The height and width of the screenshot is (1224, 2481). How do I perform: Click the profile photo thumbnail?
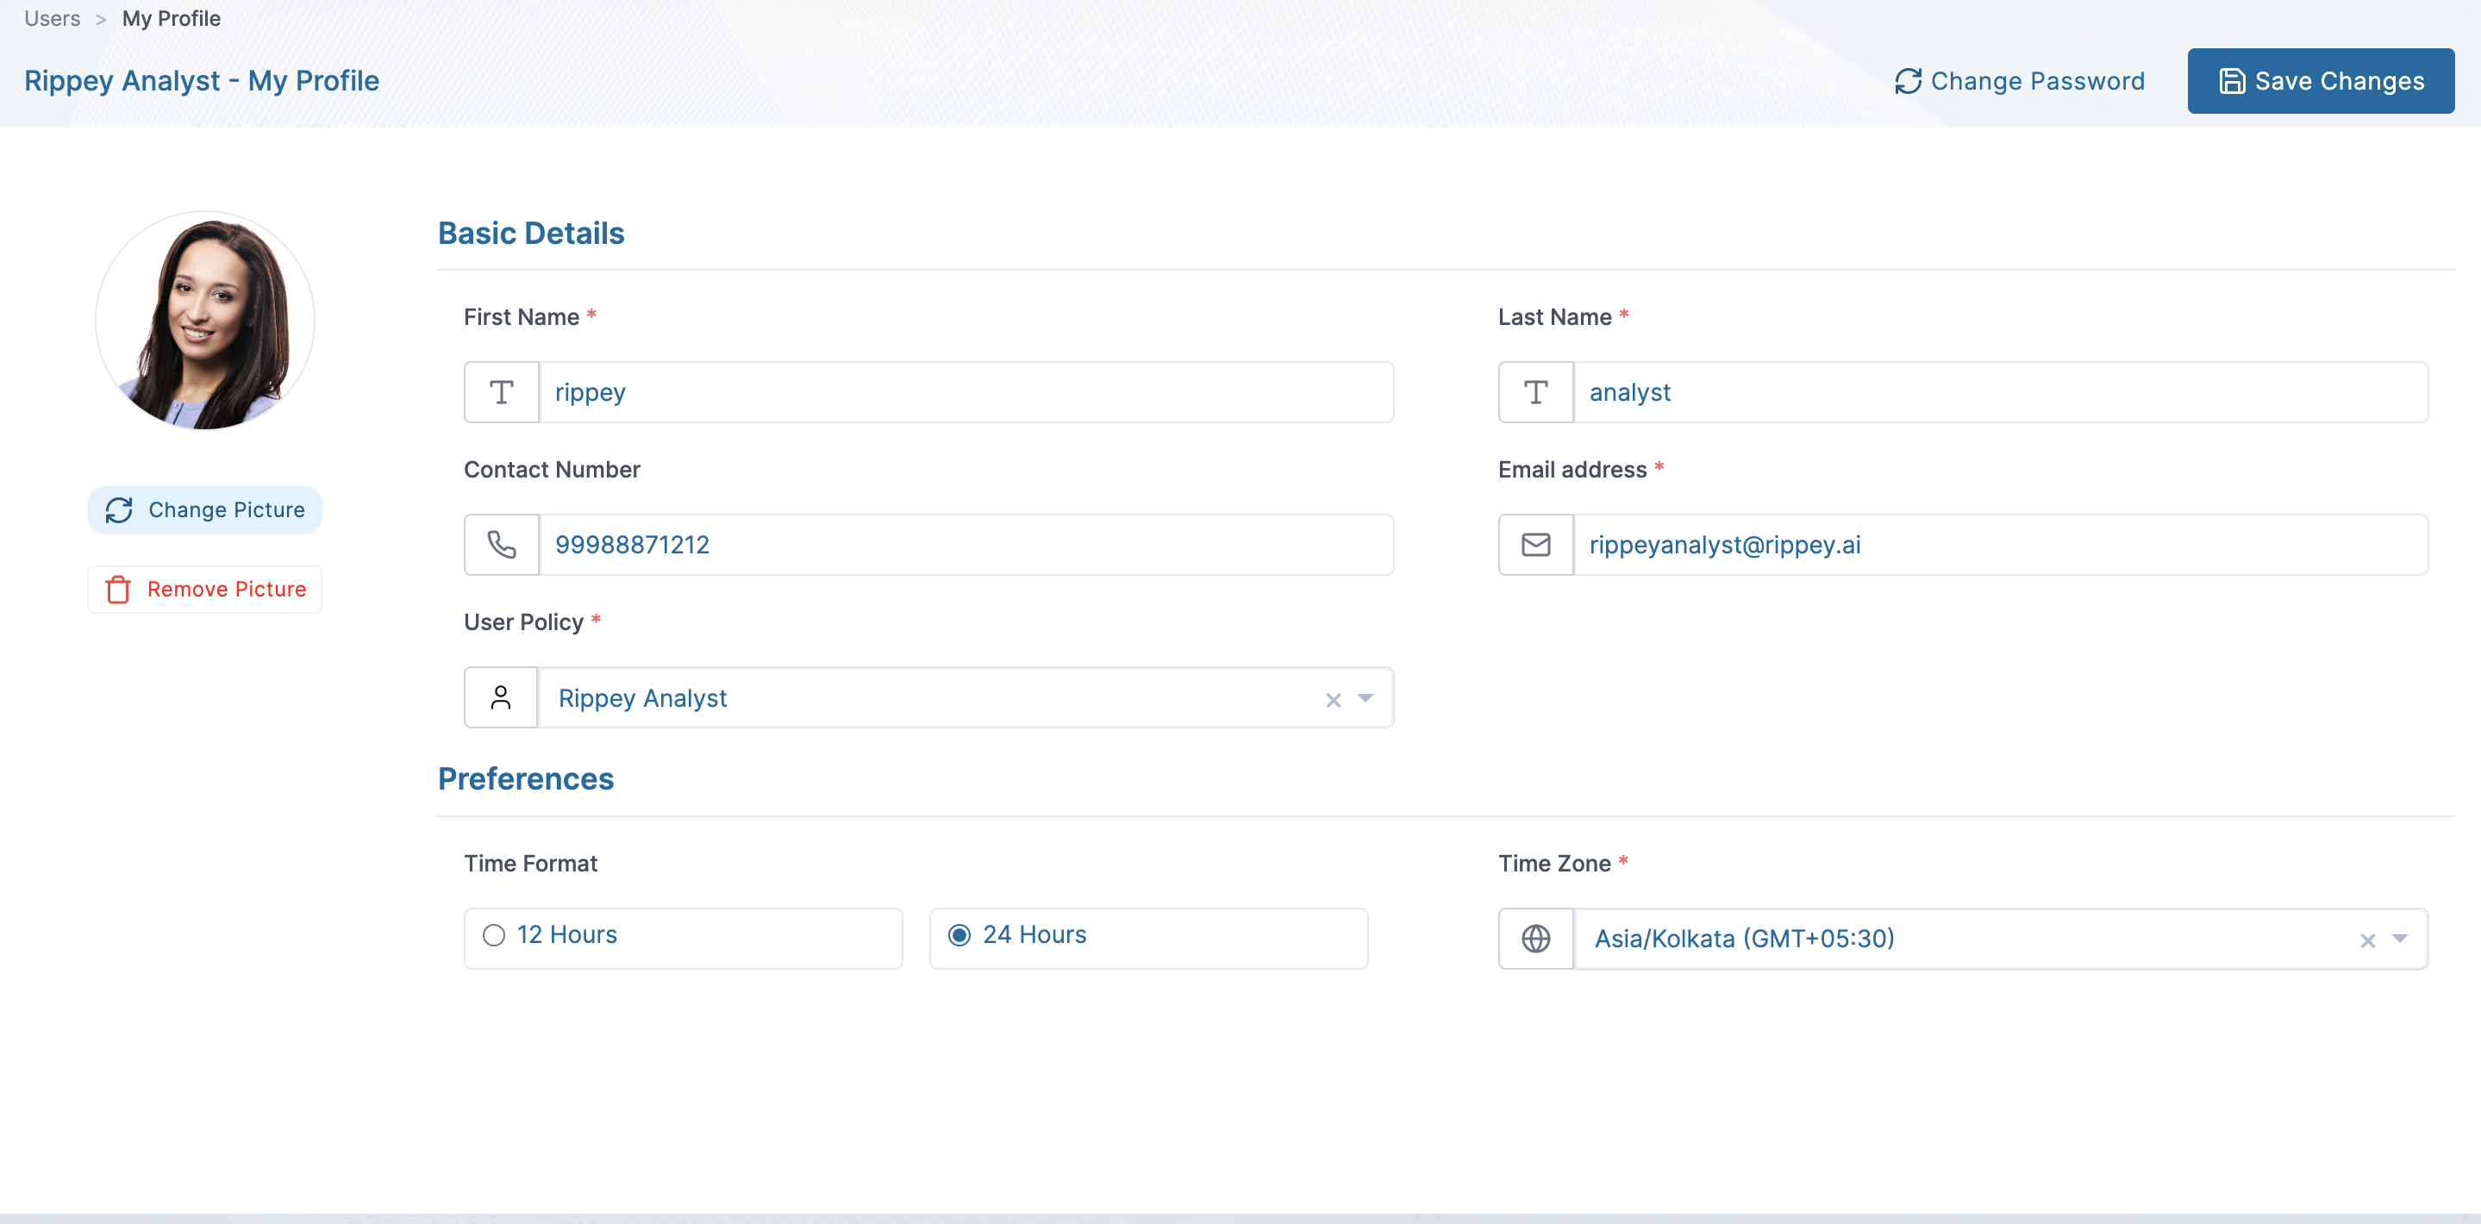(205, 321)
